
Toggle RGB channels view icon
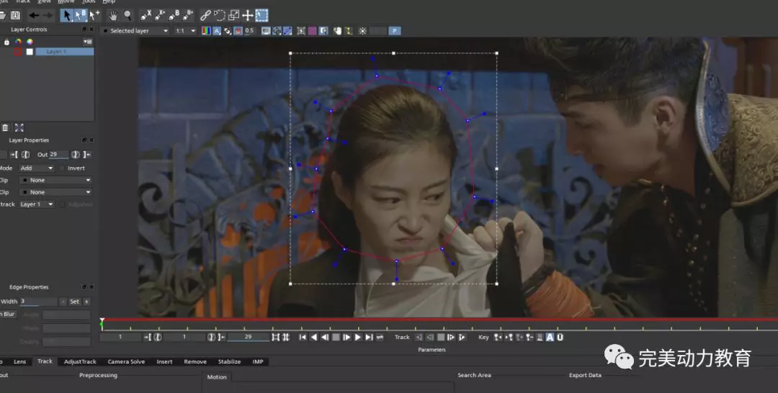point(206,31)
